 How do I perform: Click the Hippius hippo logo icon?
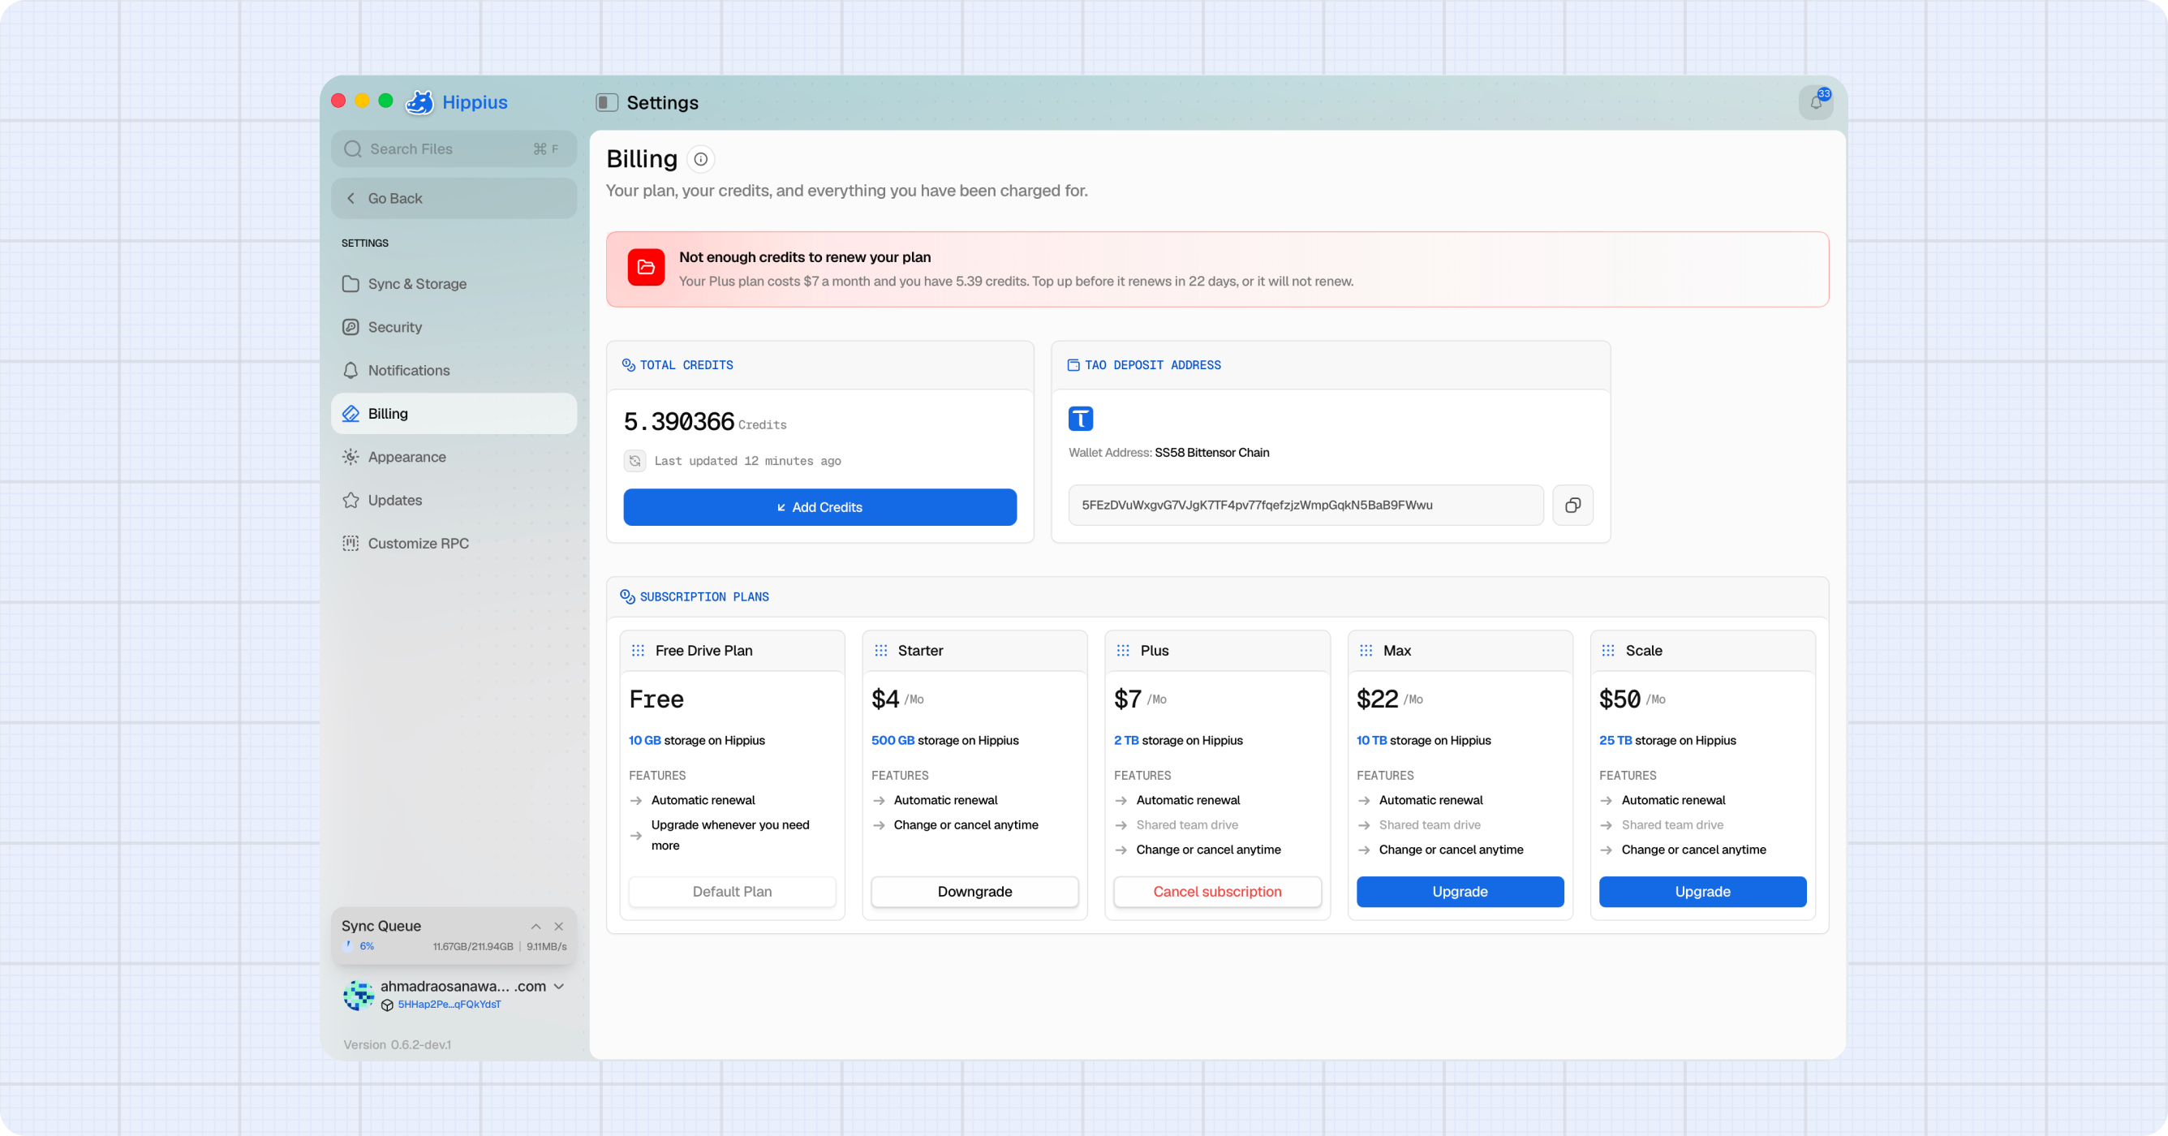coord(419,101)
